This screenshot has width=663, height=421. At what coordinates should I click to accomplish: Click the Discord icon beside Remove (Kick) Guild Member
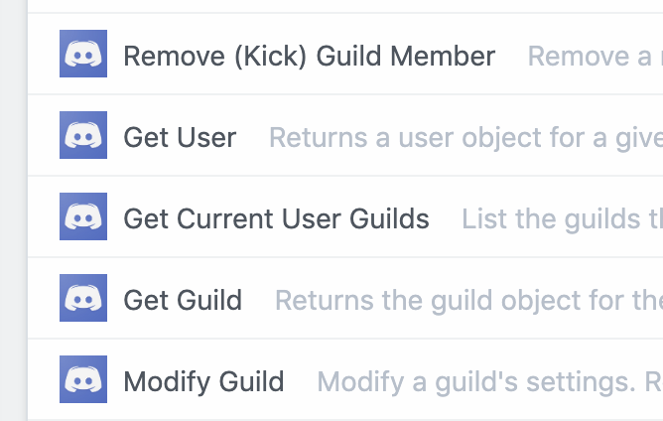84,55
